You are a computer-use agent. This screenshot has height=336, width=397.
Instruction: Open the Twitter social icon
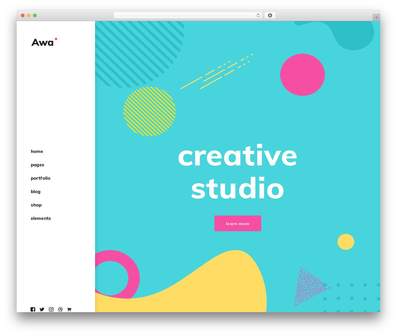click(x=42, y=309)
